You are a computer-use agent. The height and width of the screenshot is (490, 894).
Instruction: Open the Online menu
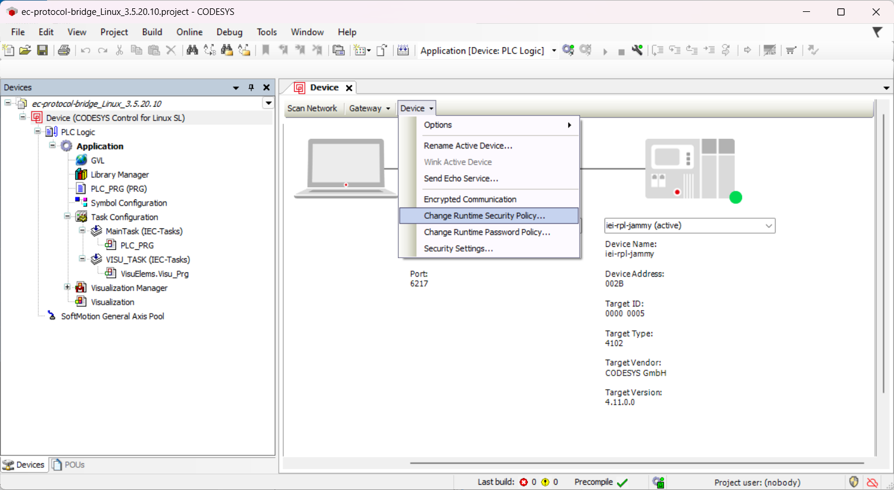(189, 32)
